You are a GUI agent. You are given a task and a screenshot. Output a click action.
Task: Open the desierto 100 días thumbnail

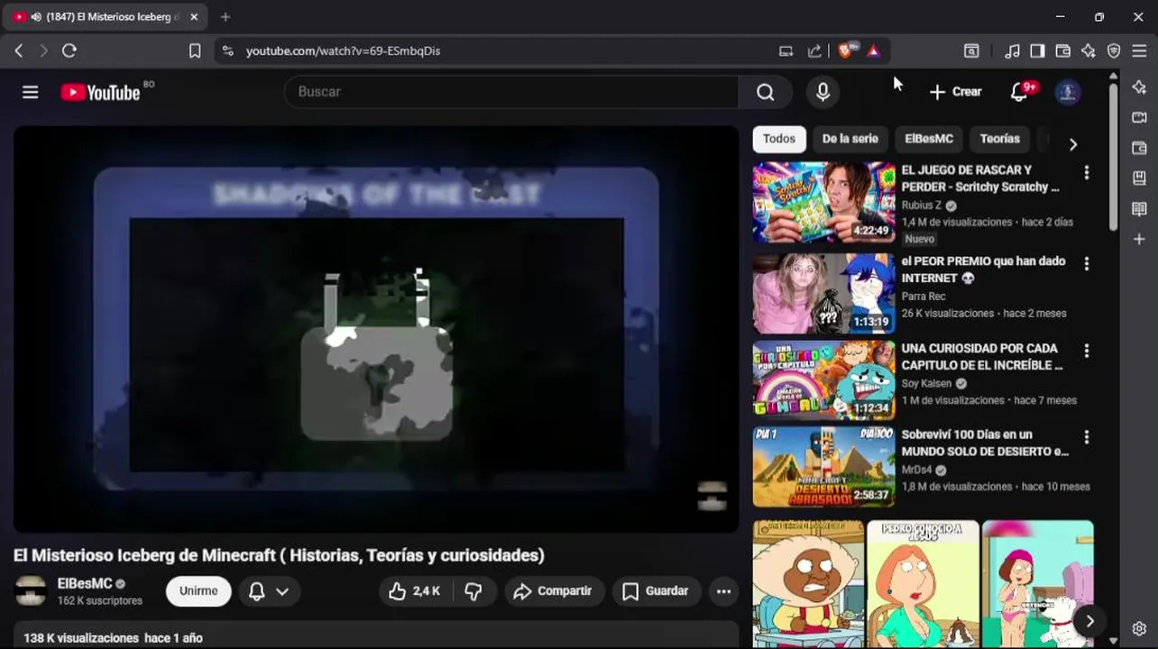(823, 467)
